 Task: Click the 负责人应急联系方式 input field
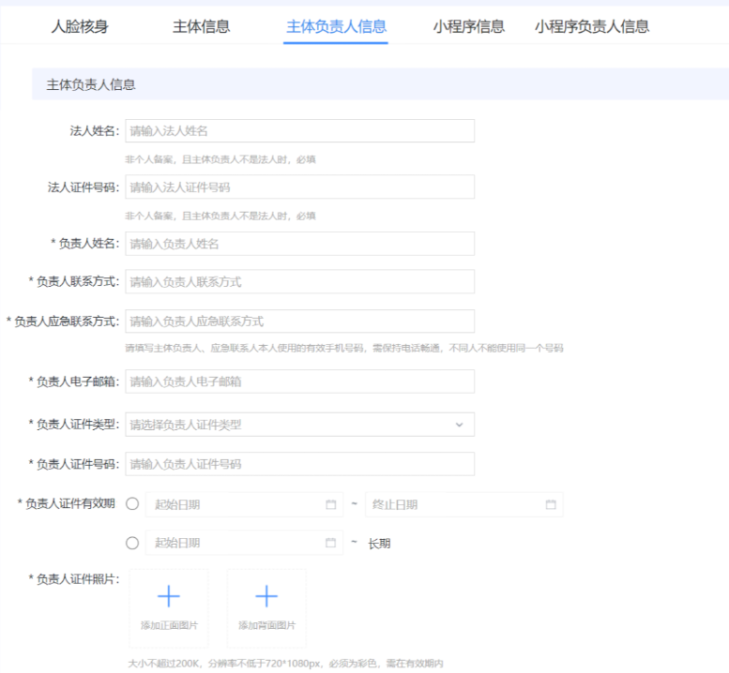click(299, 322)
